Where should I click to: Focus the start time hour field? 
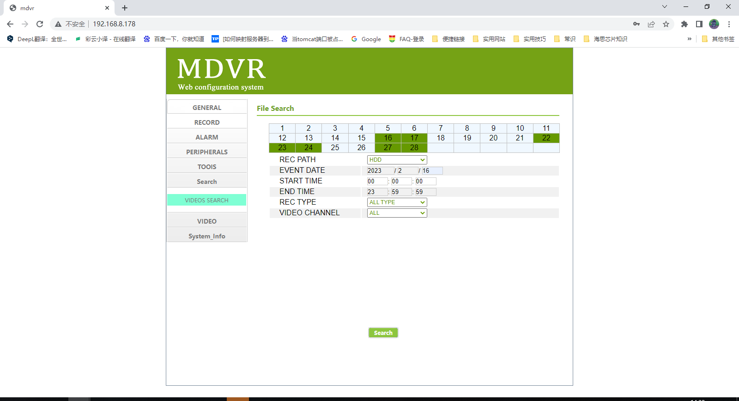click(377, 181)
